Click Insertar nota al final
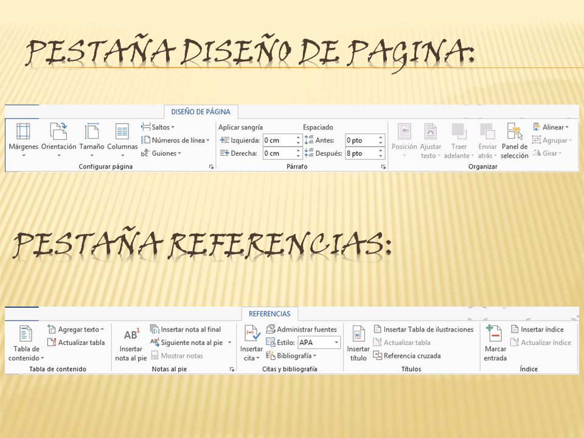 pyautogui.click(x=186, y=329)
